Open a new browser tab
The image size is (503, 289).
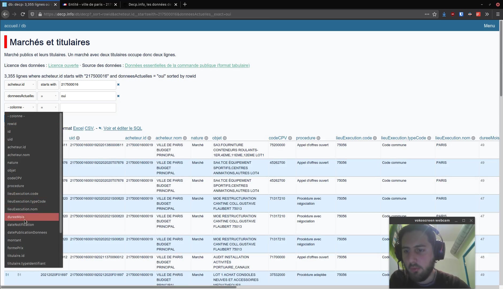pyautogui.click(x=185, y=4)
